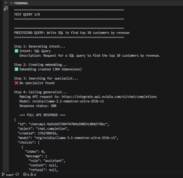The image size is (183, 178).
Task: Expand the collapsed section arrow above TERMINAL
Action: (x=6, y=3)
